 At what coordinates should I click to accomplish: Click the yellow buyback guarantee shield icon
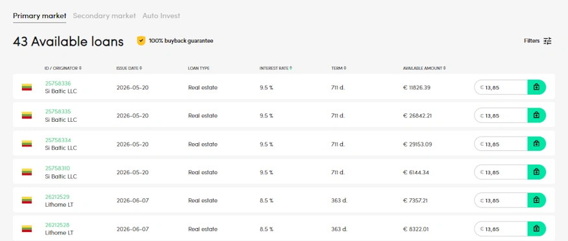click(141, 41)
